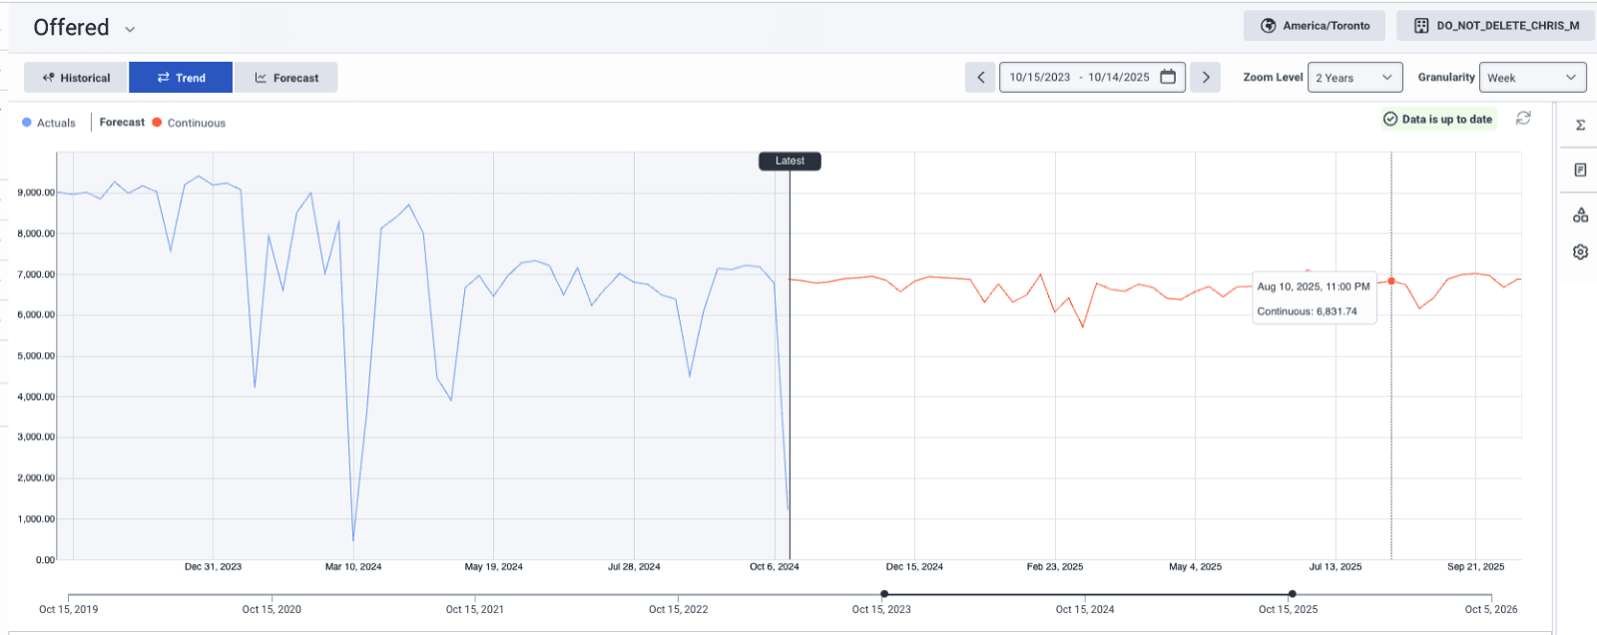Click the America/Toronto timezone button
This screenshot has height=635, width=1597.
click(x=1314, y=26)
